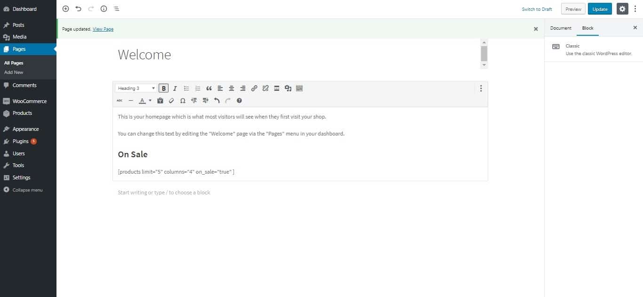Click the clear formatting eraser icon
The height and width of the screenshot is (297, 643).
coord(171,100)
